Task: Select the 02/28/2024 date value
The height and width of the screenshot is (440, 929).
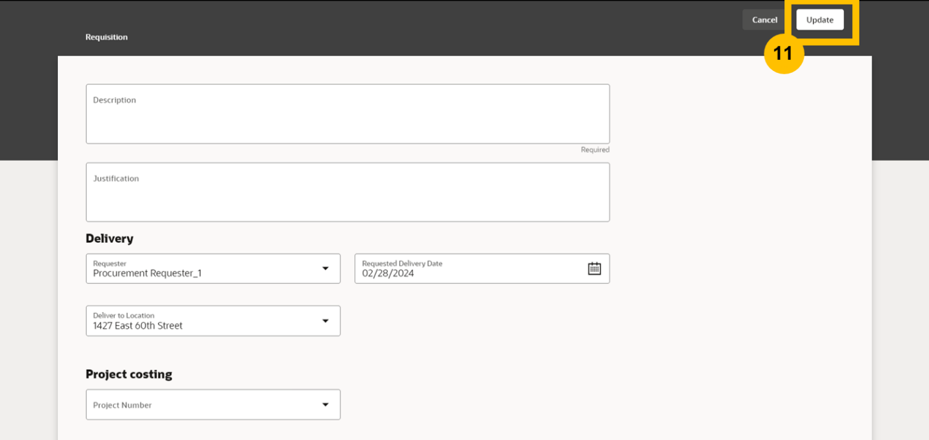Action: coord(388,273)
